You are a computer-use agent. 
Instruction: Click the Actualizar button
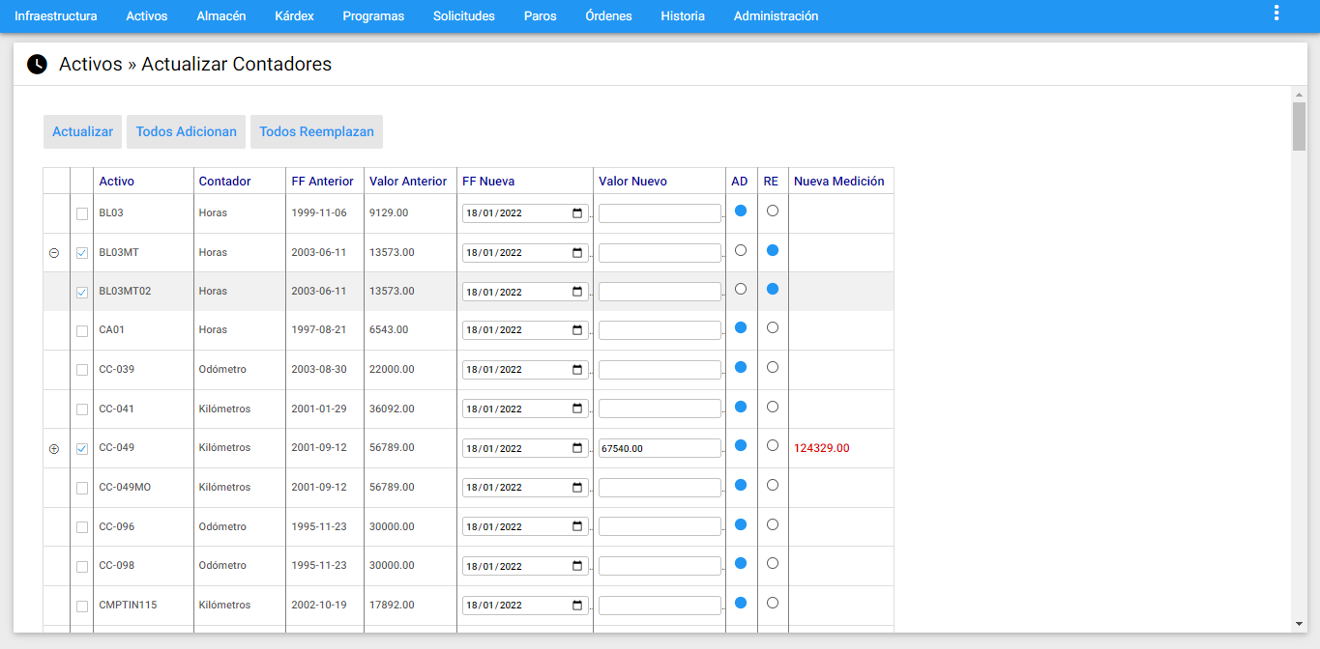coord(83,132)
